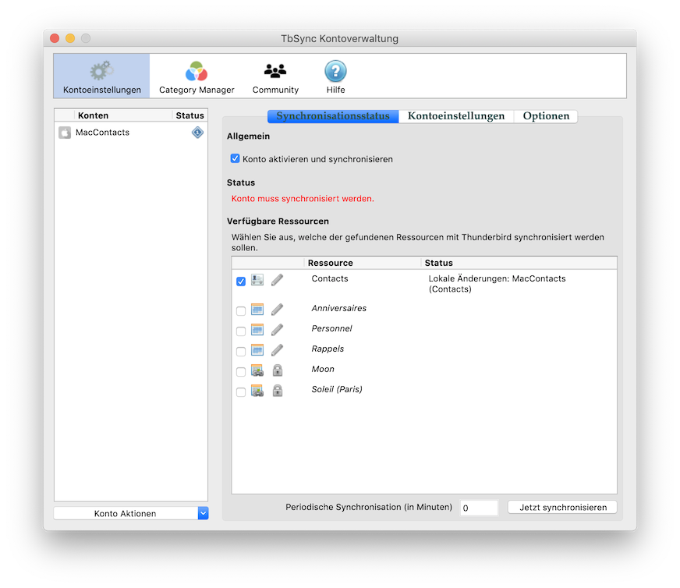Click the calendar icon for Personnel

(257, 330)
